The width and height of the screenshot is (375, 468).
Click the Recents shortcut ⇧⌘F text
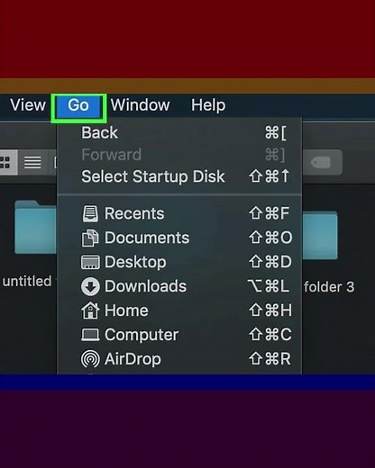click(x=270, y=213)
